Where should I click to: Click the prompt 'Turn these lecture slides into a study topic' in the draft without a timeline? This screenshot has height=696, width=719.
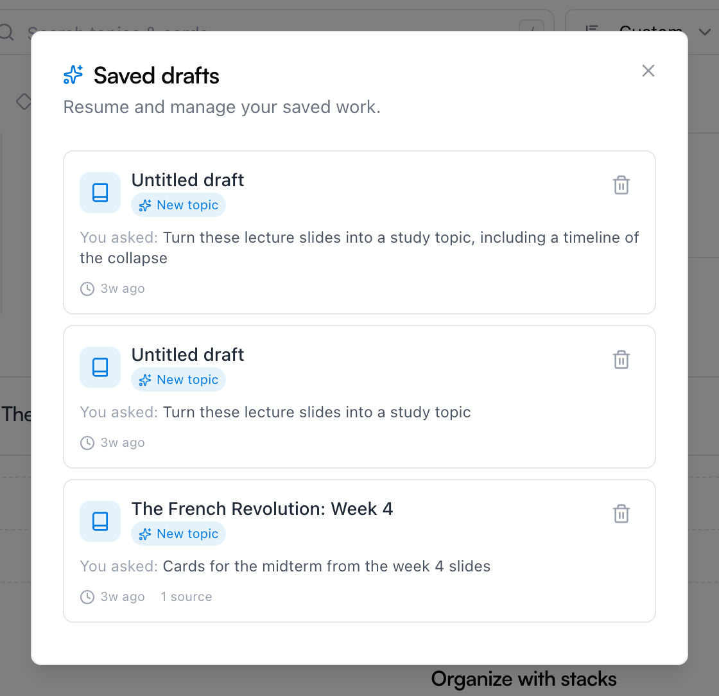(x=317, y=412)
